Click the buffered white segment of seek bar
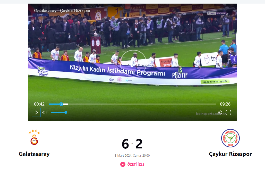Image resolution: width=265 pixels, height=170 pixels. click(65, 104)
